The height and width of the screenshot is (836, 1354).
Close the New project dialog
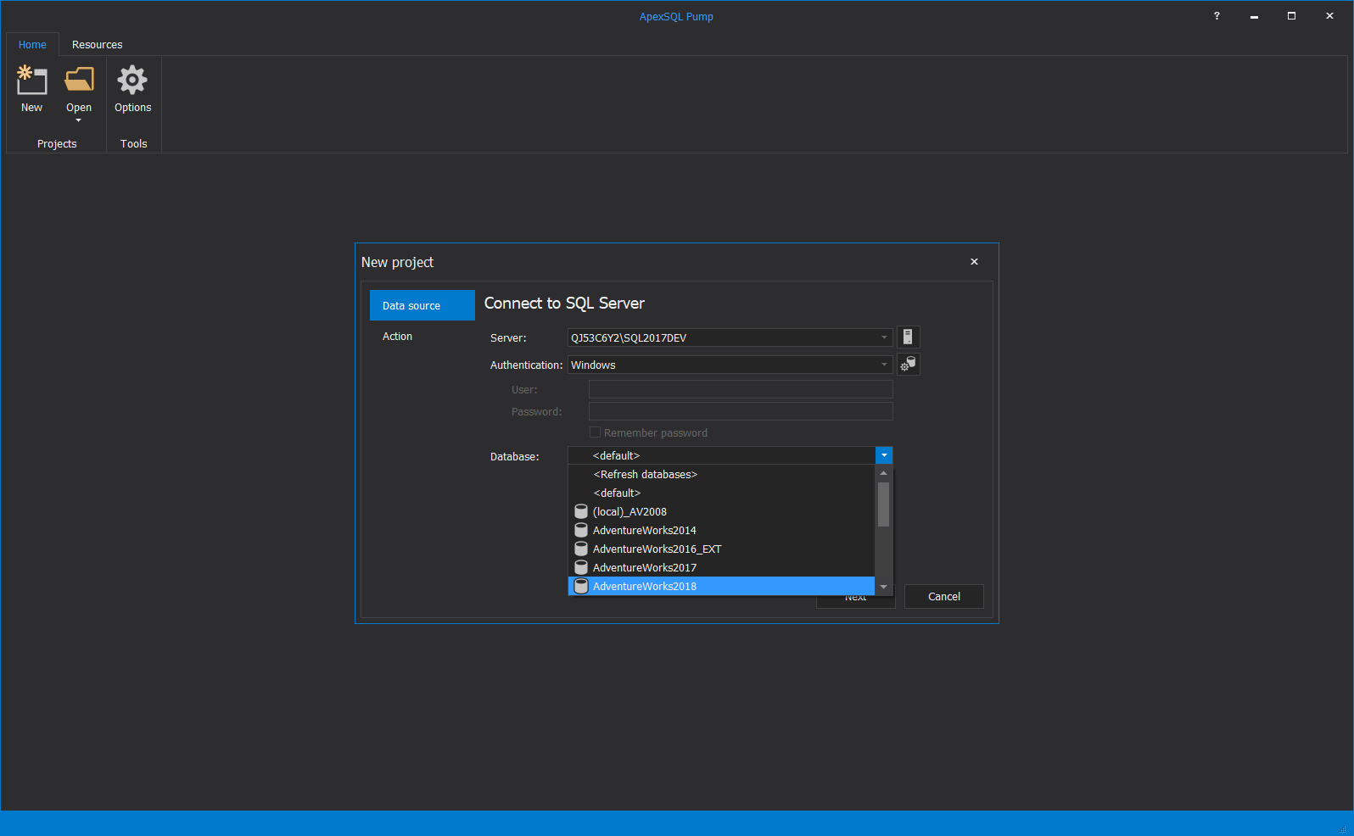(974, 262)
